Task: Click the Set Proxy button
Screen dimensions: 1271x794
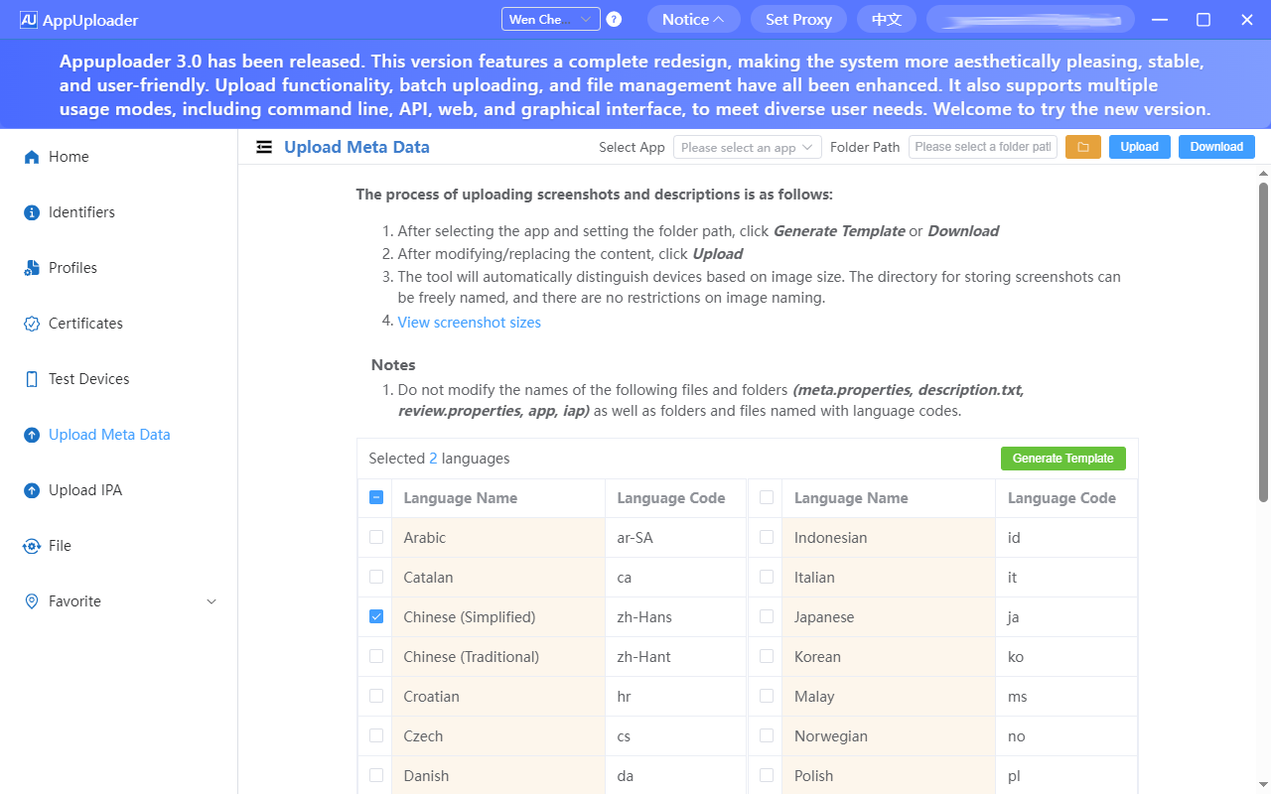Action: [x=798, y=19]
